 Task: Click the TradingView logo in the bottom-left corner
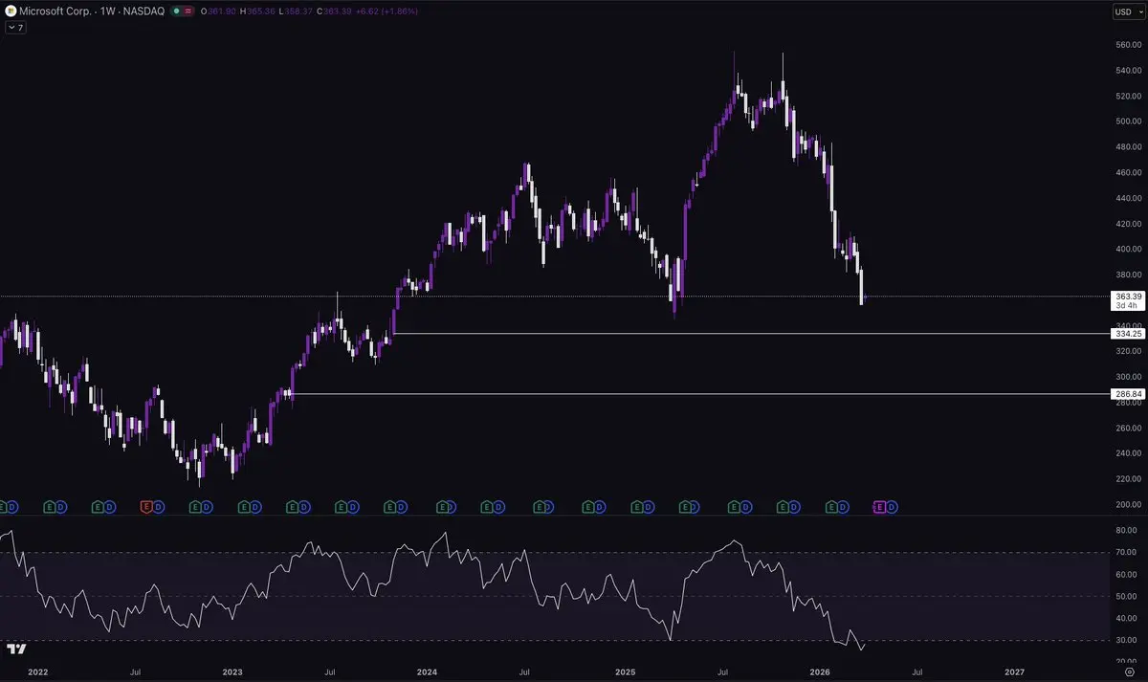(16, 649)
